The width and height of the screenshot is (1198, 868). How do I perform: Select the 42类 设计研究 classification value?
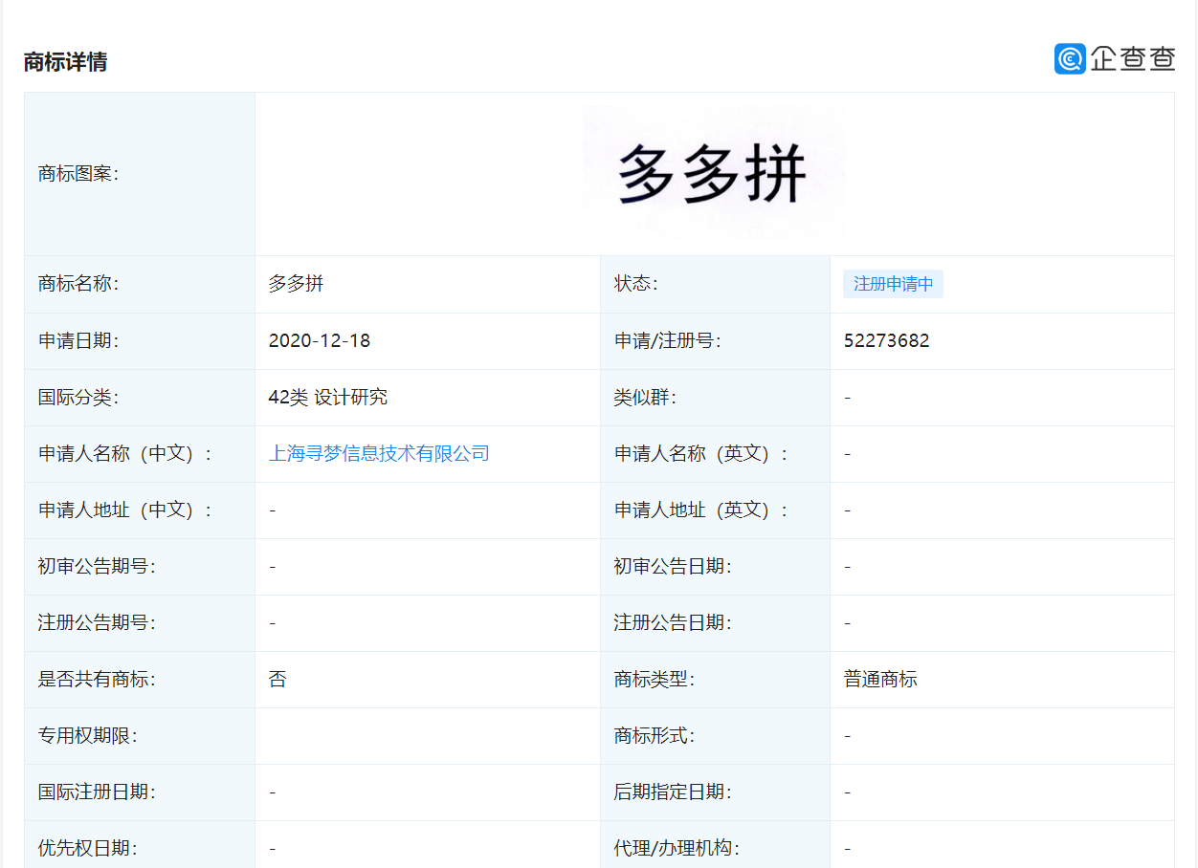click(x=327, y=397)
